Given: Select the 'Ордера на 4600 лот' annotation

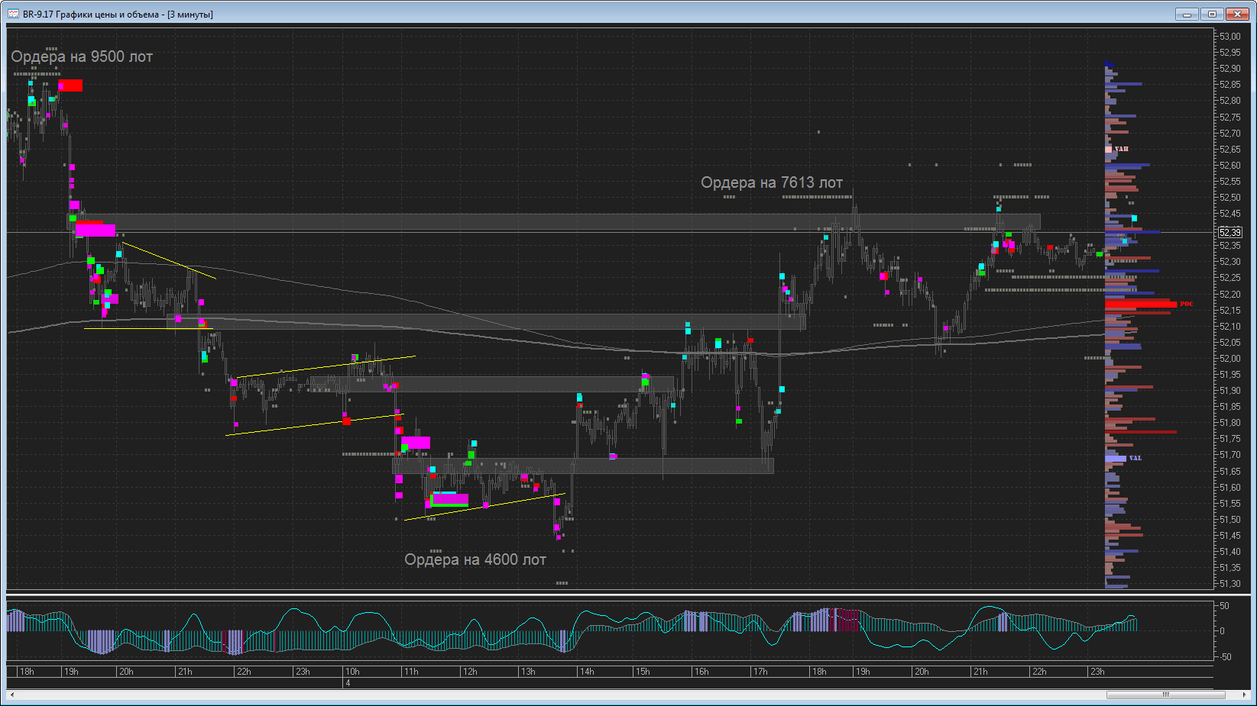Looking at the screenshot, I should (x=475, y=559).
